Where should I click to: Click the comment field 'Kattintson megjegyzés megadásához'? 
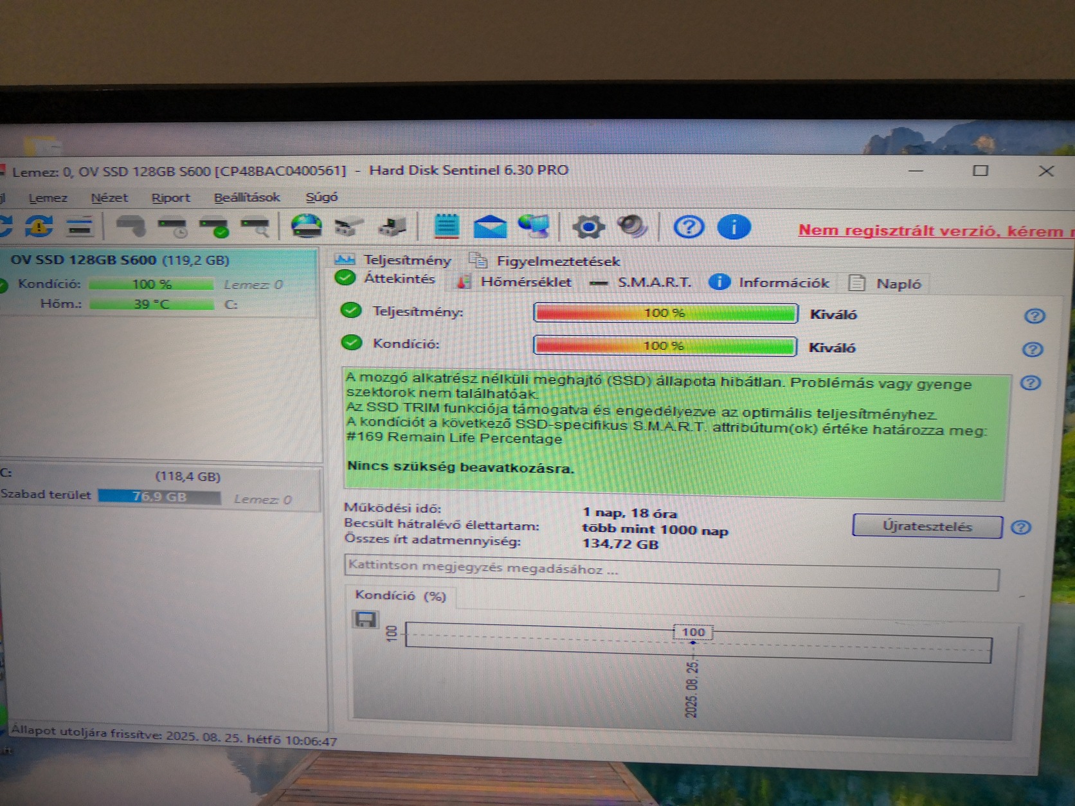pos(672,573)
